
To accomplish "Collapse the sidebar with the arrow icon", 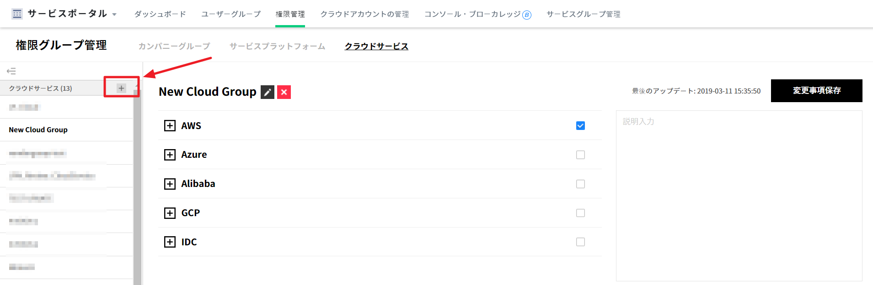I will 11,71.
